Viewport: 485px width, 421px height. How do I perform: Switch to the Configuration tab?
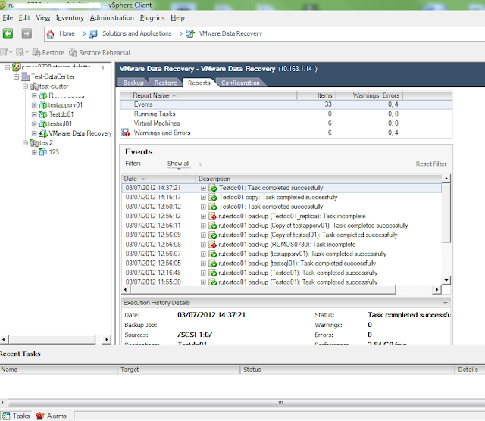pos(240,83)
